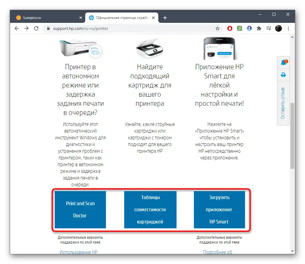
Task: Open the blue globe extension
Action: (249, 28)
